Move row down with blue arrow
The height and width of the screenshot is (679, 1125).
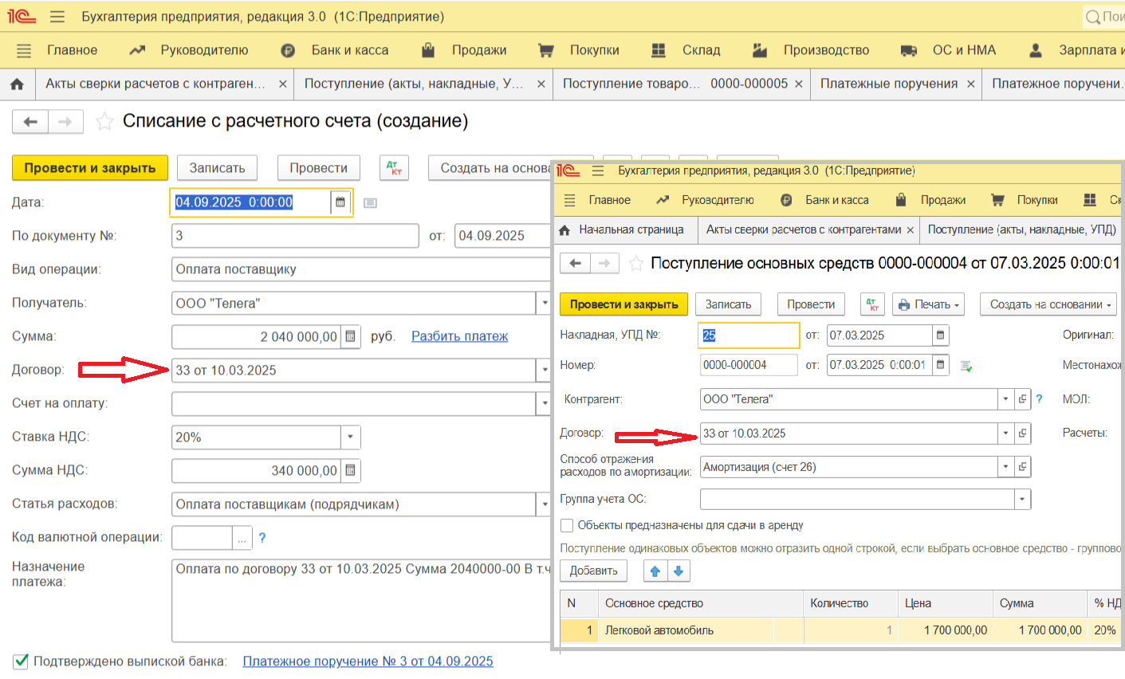(678, 571)
